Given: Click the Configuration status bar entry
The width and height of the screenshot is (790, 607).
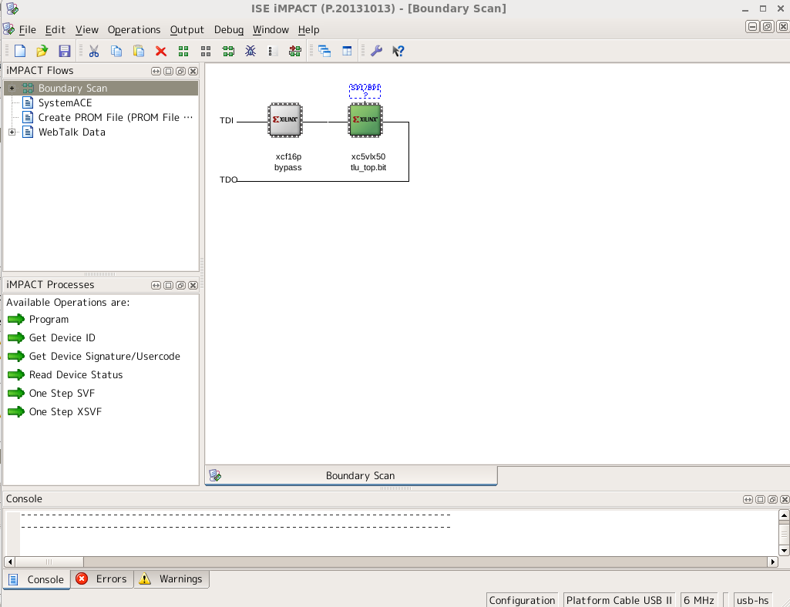Looking at the screenshot, I should point(523,600).
